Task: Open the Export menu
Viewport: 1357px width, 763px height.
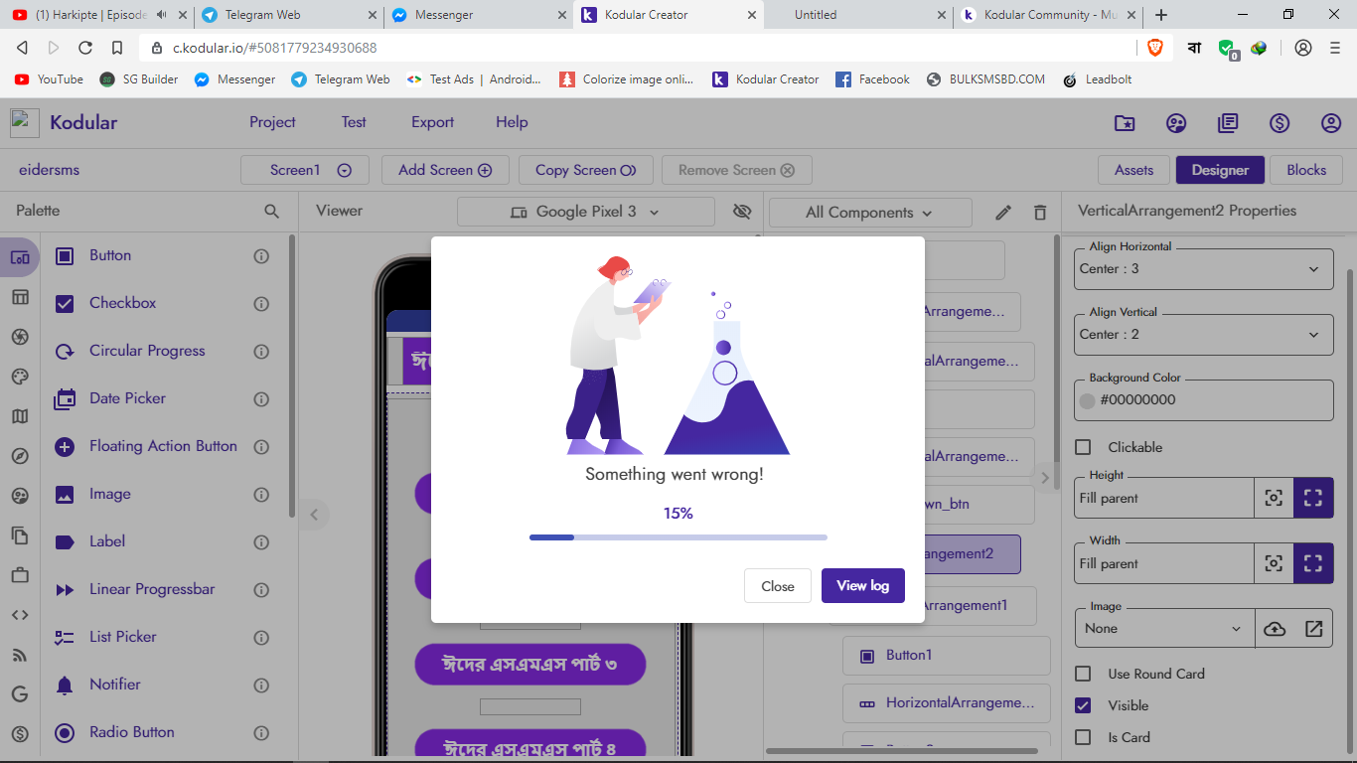Action: (x=432, y=122)
